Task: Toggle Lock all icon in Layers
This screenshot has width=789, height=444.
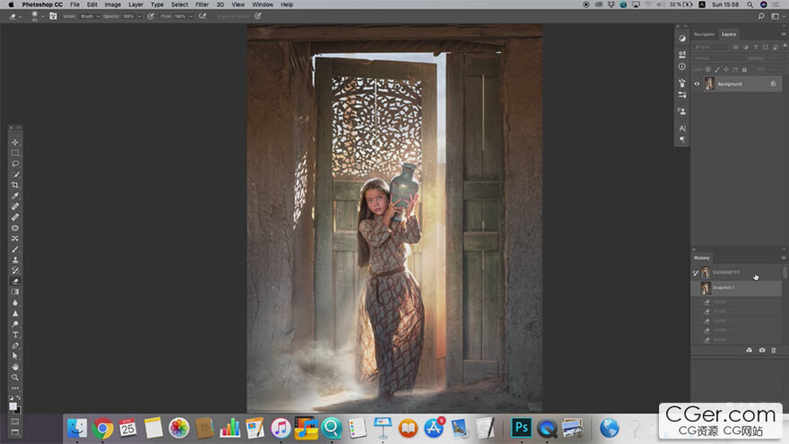Action: pos(744,69)
